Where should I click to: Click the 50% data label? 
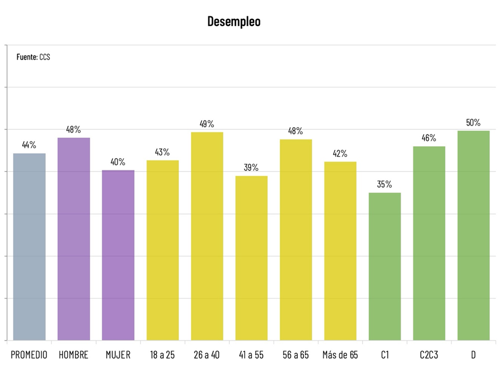[x=474, y=123]
